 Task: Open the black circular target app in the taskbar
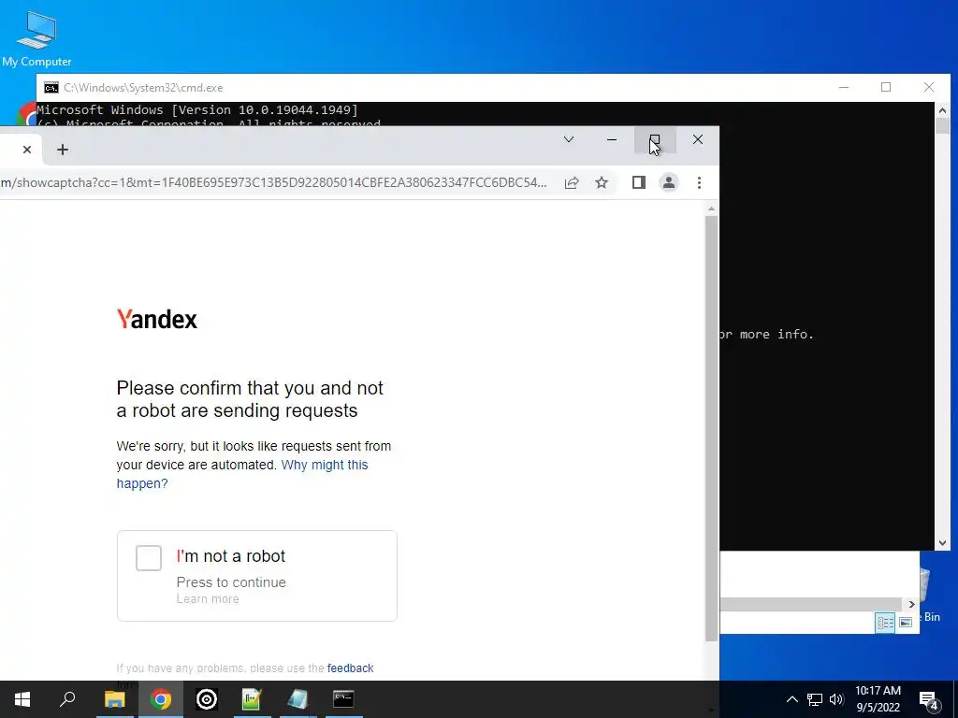[207, 699]
